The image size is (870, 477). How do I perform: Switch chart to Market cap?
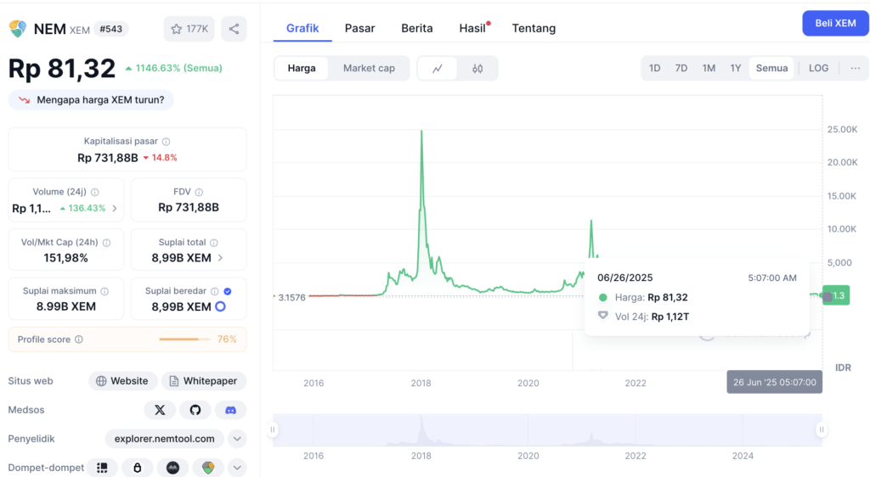[x=369, y=68]
